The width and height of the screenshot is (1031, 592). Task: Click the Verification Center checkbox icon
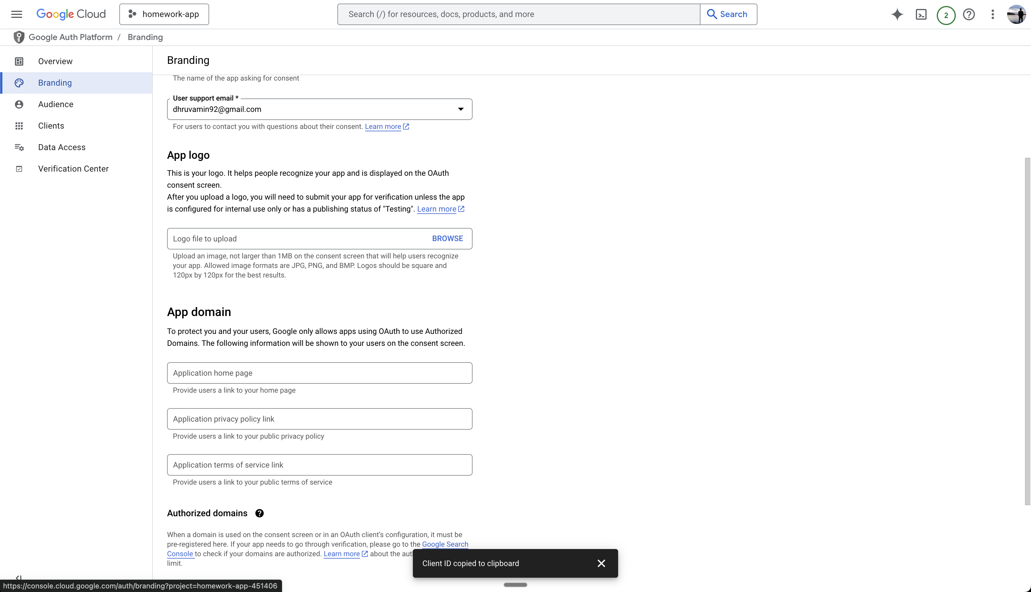[x=19, y=169]
